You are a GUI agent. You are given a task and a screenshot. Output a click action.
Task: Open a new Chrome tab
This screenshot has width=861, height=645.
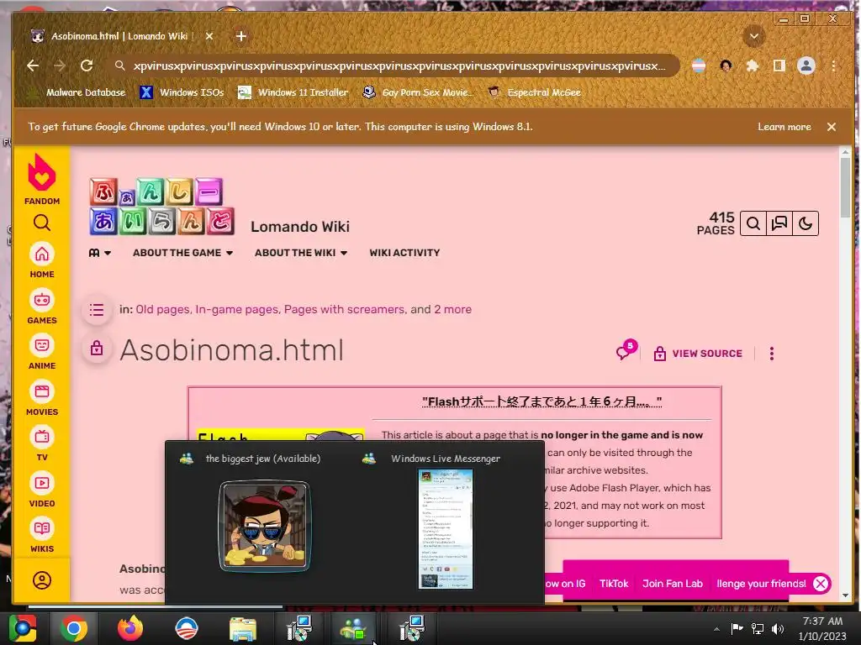241,36
